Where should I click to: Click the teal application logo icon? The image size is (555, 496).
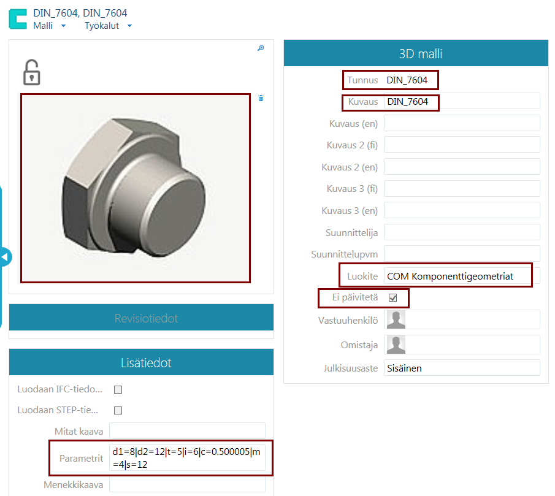18,18
